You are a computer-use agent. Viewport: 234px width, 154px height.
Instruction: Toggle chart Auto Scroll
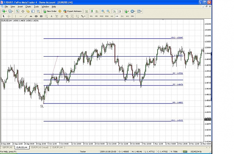(115, 11)
